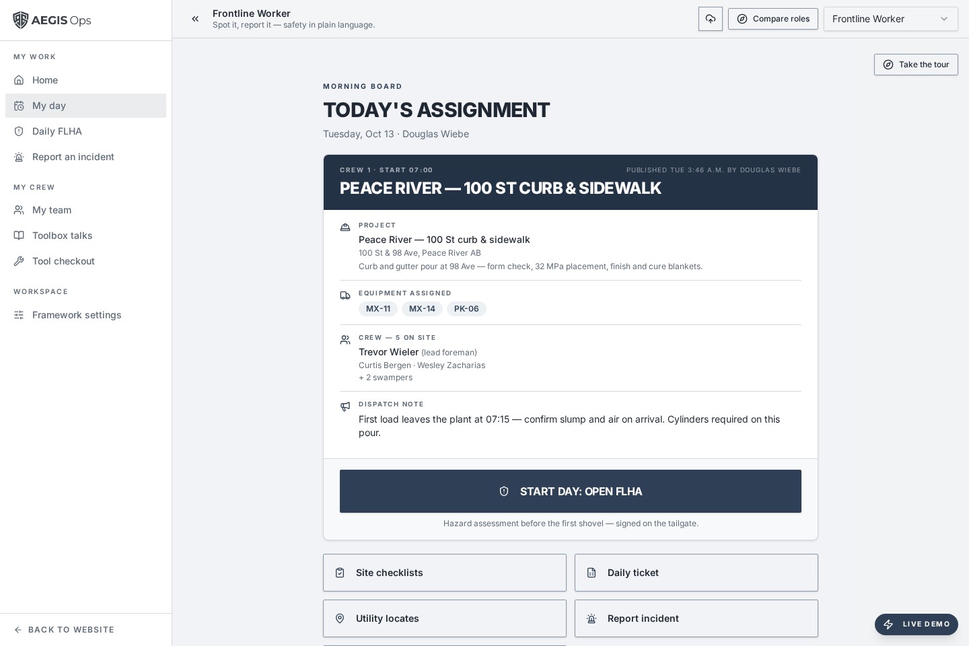The width and height of the screenshot is (969, 646).
Task: Open Tool checkout
Action: pyautogui.click(x=85, y=261)
